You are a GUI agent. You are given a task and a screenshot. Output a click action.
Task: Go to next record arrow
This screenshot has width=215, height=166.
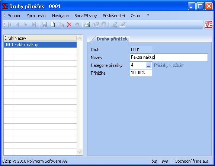coord(26,25)
